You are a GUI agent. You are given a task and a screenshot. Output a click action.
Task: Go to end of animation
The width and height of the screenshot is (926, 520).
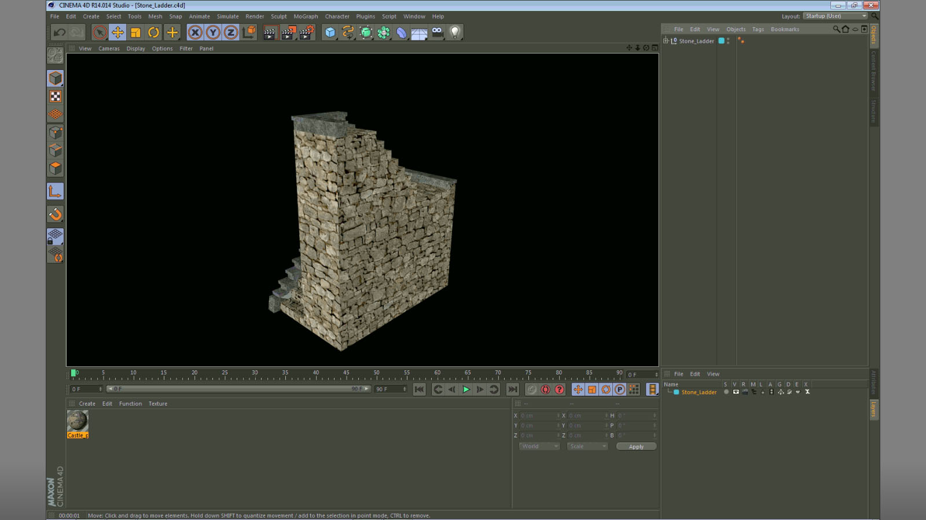coord(513,389)
